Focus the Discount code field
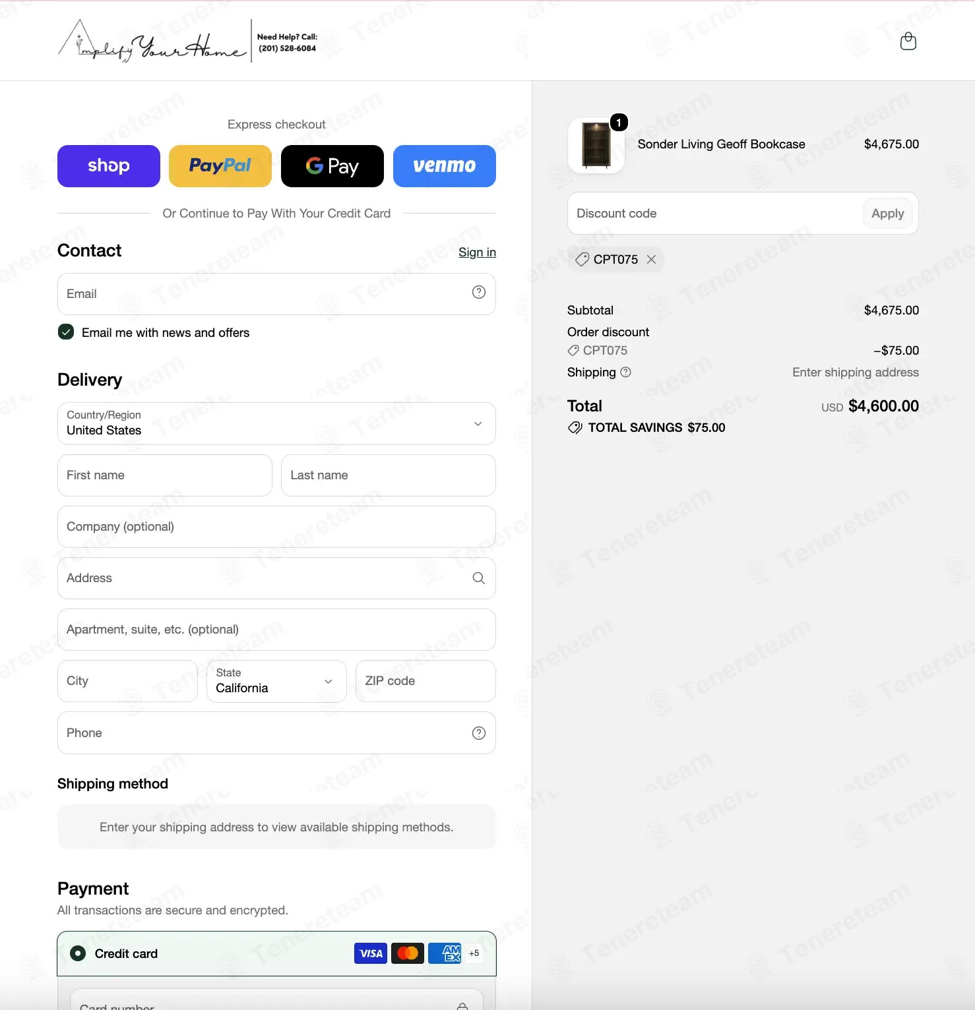 (715, 214)
